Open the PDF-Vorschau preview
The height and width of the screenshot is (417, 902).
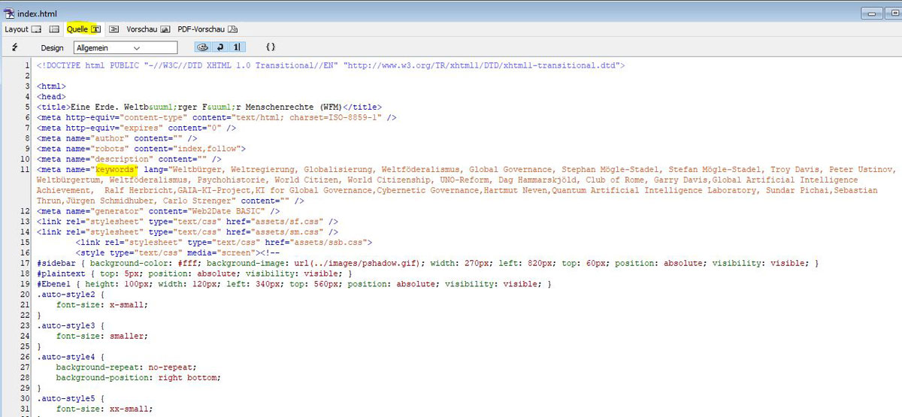[x=201, y=29]
